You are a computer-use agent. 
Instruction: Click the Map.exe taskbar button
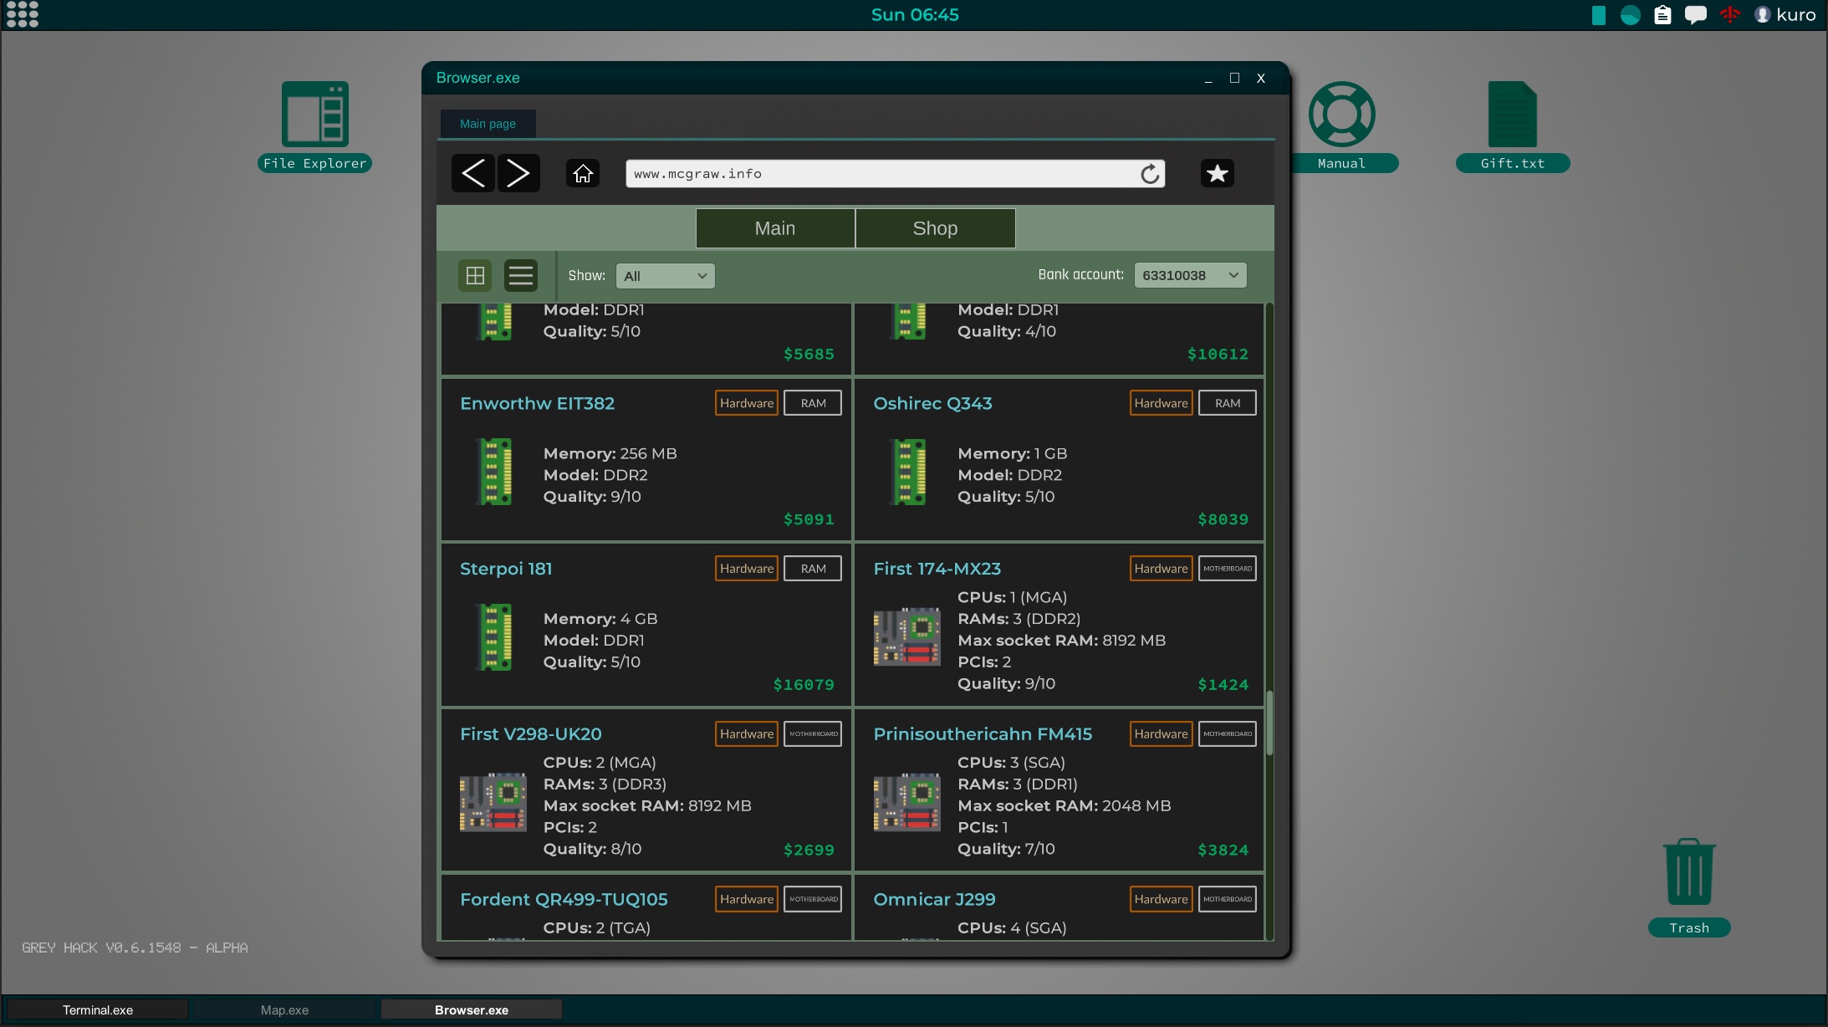click(283, 1009)
